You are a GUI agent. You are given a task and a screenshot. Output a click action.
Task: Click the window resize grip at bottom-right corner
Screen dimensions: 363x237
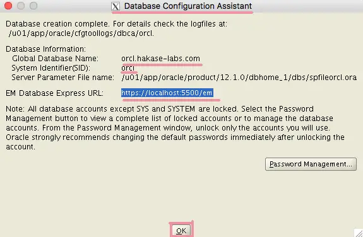tap(359, 233)
